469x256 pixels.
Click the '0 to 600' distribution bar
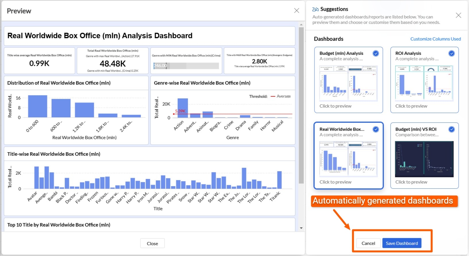(x=38, y=106)
